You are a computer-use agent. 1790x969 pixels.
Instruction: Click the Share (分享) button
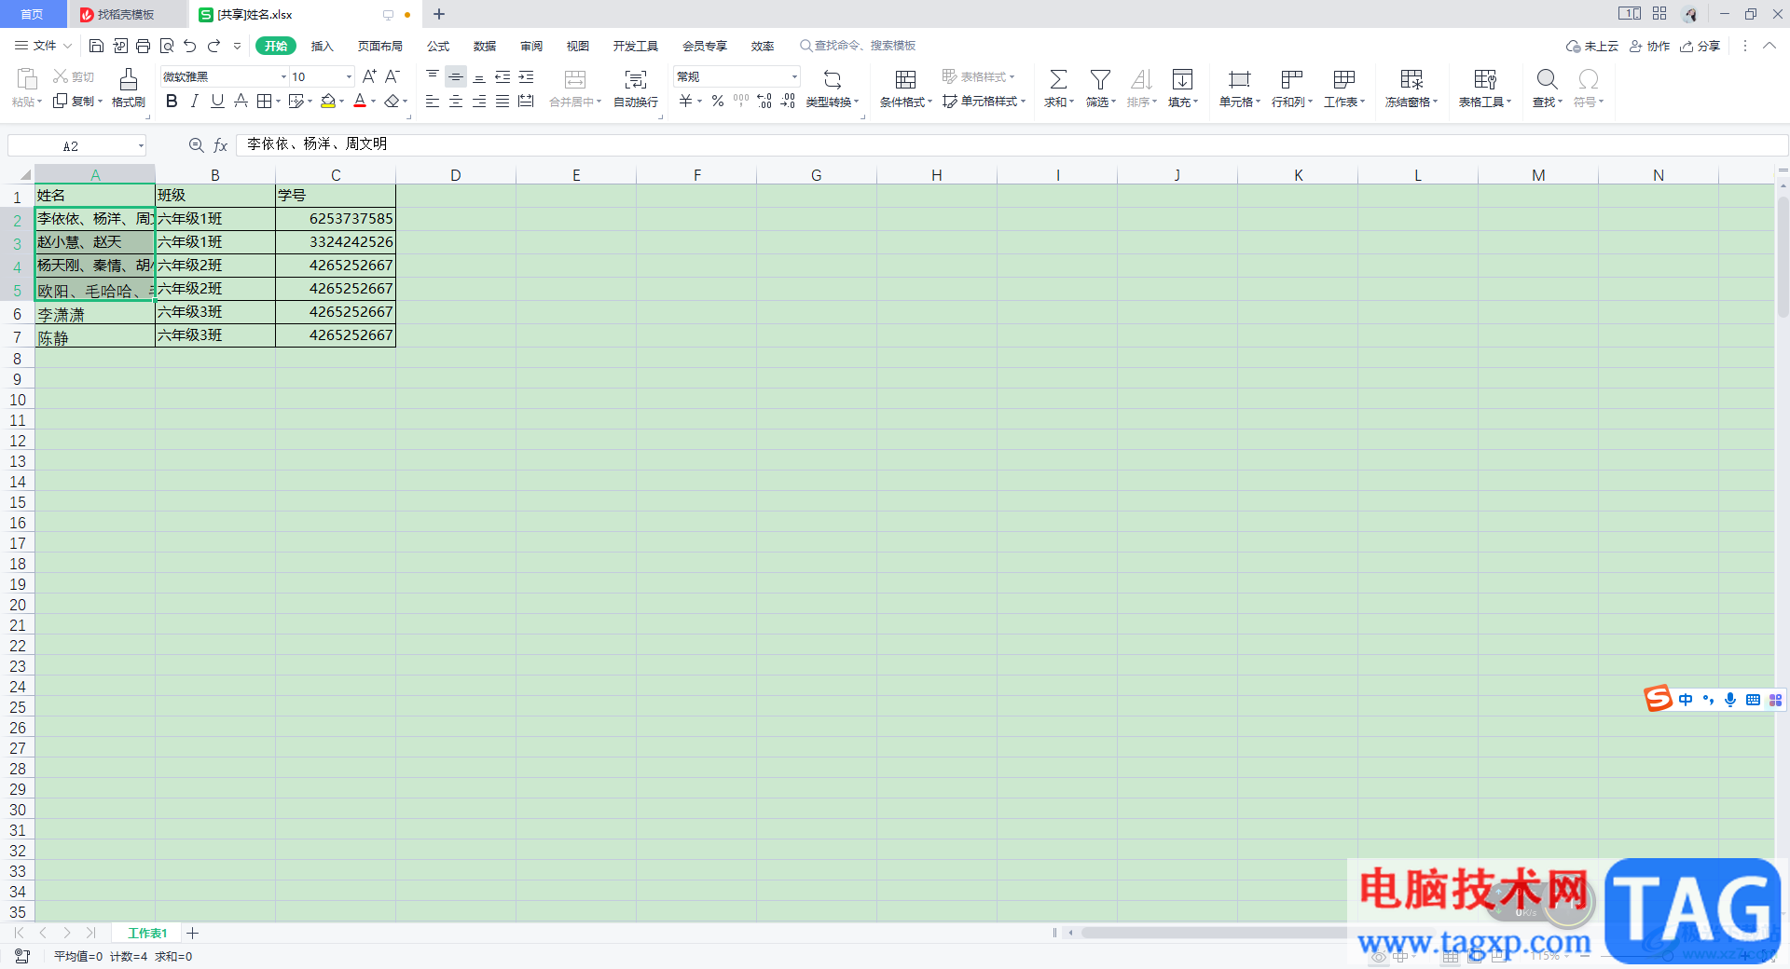pyautogui.click(x=1700, y=46)
